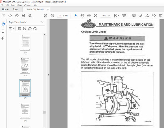Rotate page clockwise

coord(35,29)
